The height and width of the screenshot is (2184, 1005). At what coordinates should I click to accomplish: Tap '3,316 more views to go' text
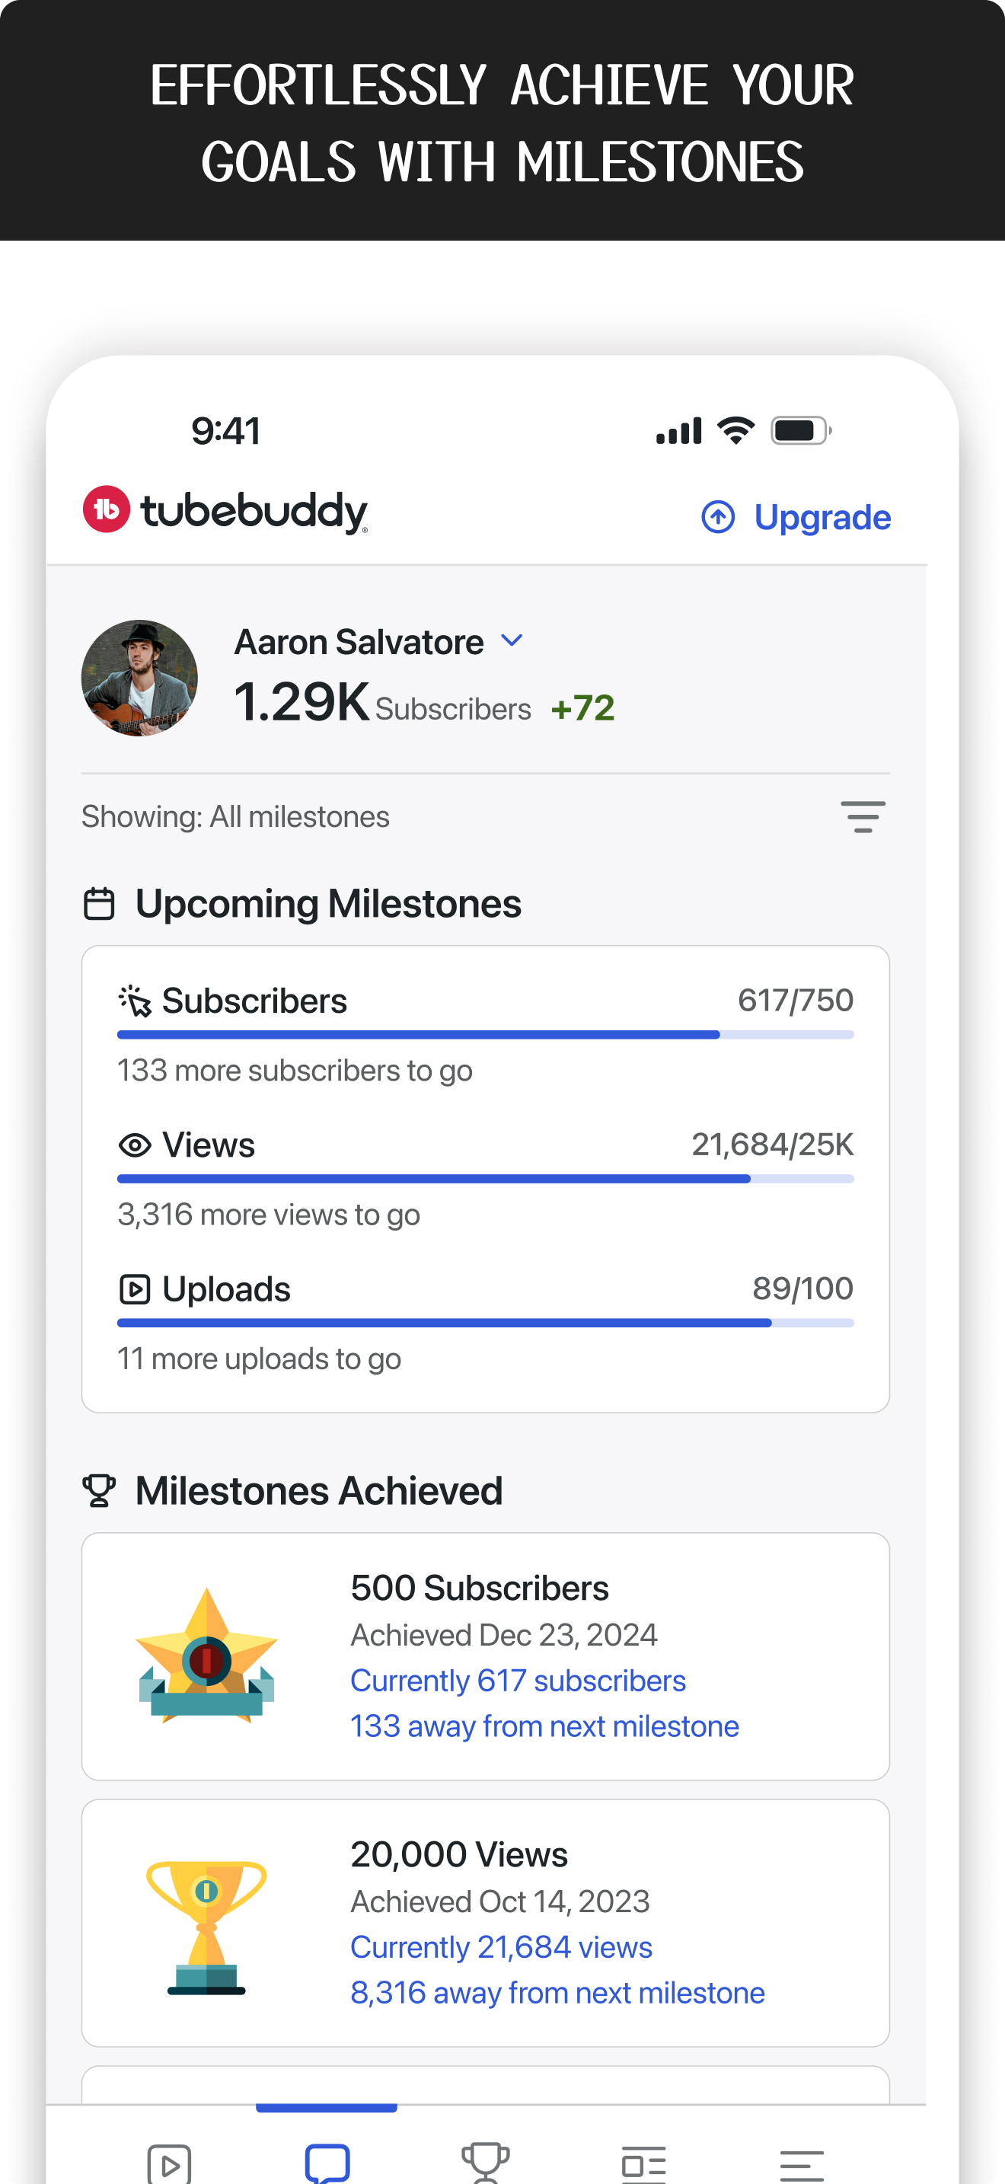coord(269,1215)
